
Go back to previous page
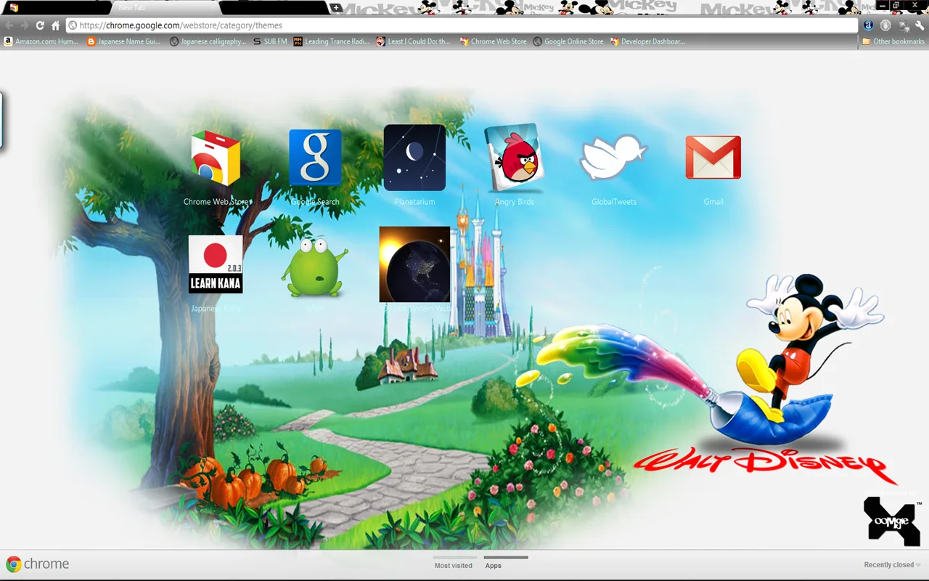coord(9,25)
